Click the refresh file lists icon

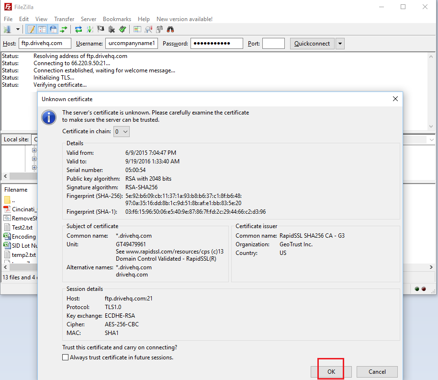click(79, 30)
